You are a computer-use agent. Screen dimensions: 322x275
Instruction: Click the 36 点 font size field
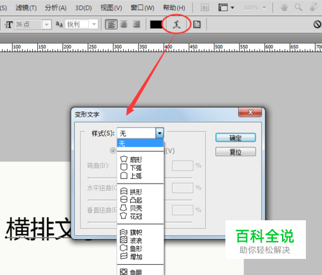click(28, 24)
